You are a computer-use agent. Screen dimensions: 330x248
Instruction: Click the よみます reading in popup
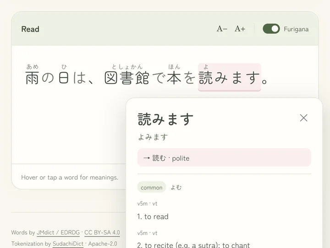tap(153, 137)
